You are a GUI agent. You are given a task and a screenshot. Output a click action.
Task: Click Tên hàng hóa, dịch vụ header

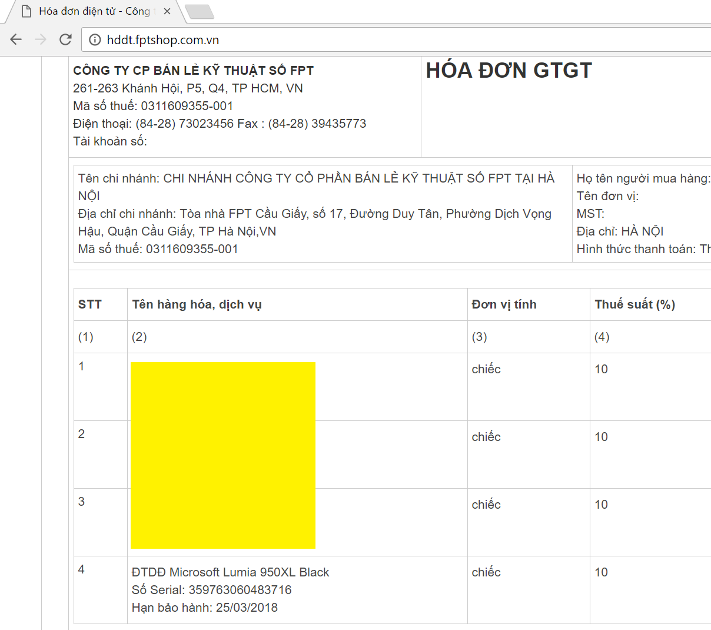pyautogui.click(x=197, y=304)
